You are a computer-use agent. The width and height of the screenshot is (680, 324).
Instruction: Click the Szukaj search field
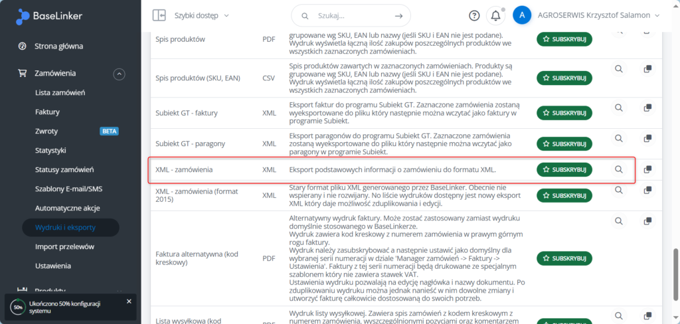(x=351, y=15)
